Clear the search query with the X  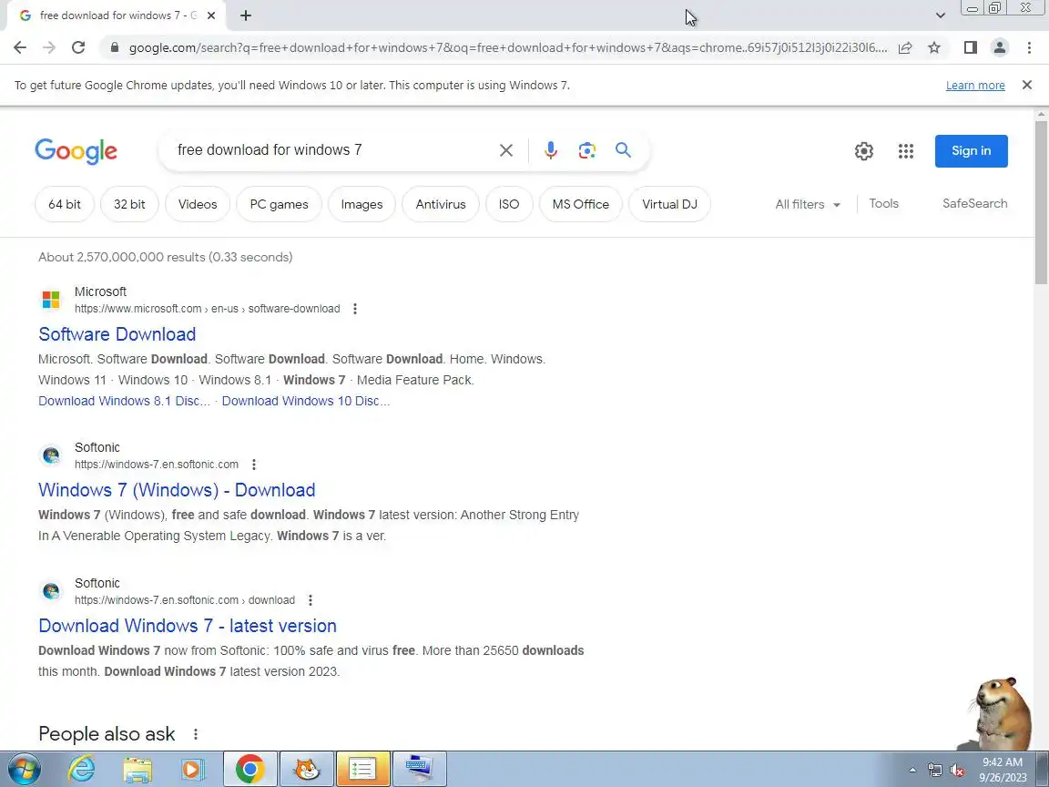[x=506, y=150]
